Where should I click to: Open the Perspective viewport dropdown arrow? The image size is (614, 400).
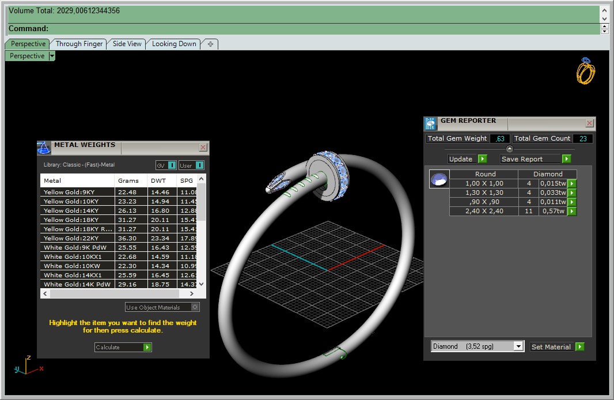pos(52,56)
